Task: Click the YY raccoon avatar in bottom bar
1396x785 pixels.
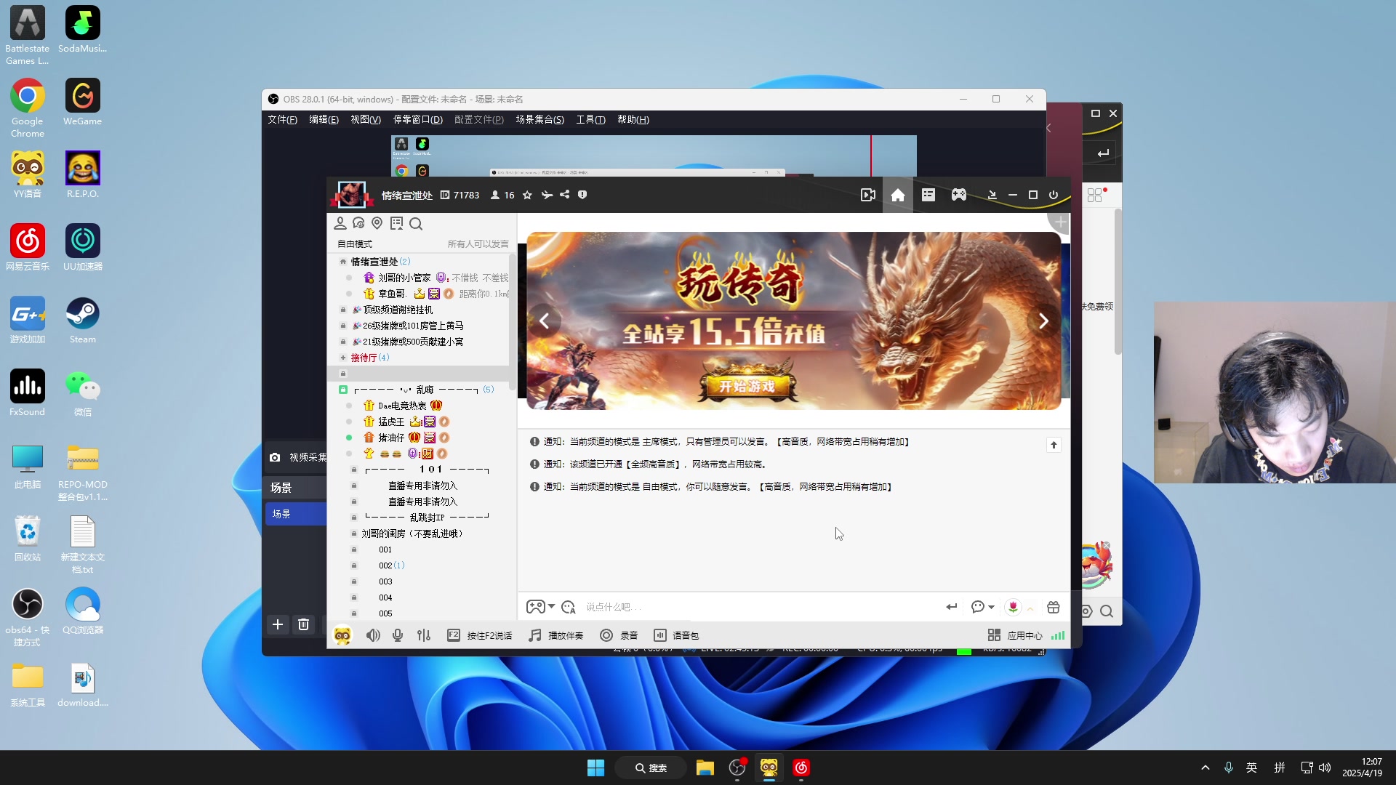Action: coord(342,636)
